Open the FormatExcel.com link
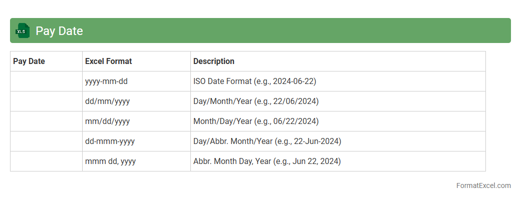 pos(483,185)
